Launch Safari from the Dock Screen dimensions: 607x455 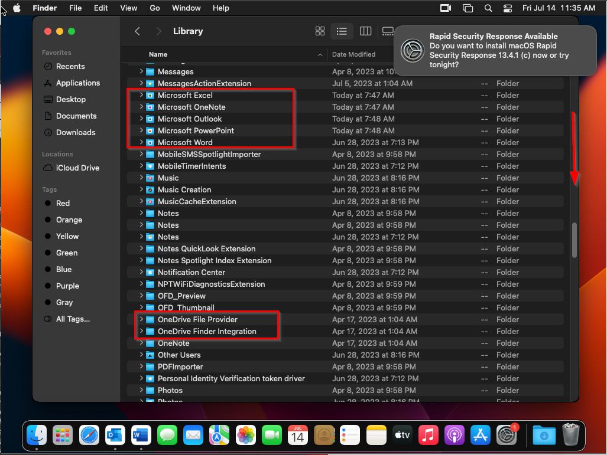pyautogui.click(x=89, y=435)
